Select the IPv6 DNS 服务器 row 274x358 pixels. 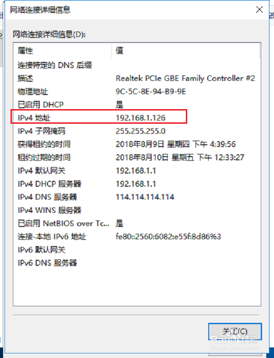pos(137,263)
